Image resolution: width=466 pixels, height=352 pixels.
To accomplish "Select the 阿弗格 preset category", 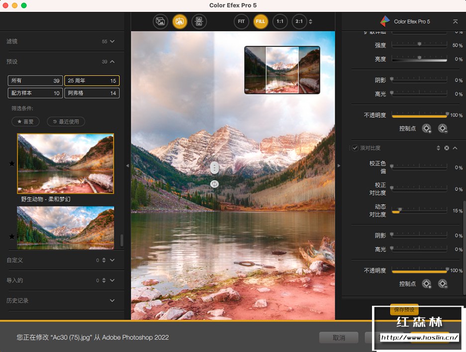I will [92, 93].
